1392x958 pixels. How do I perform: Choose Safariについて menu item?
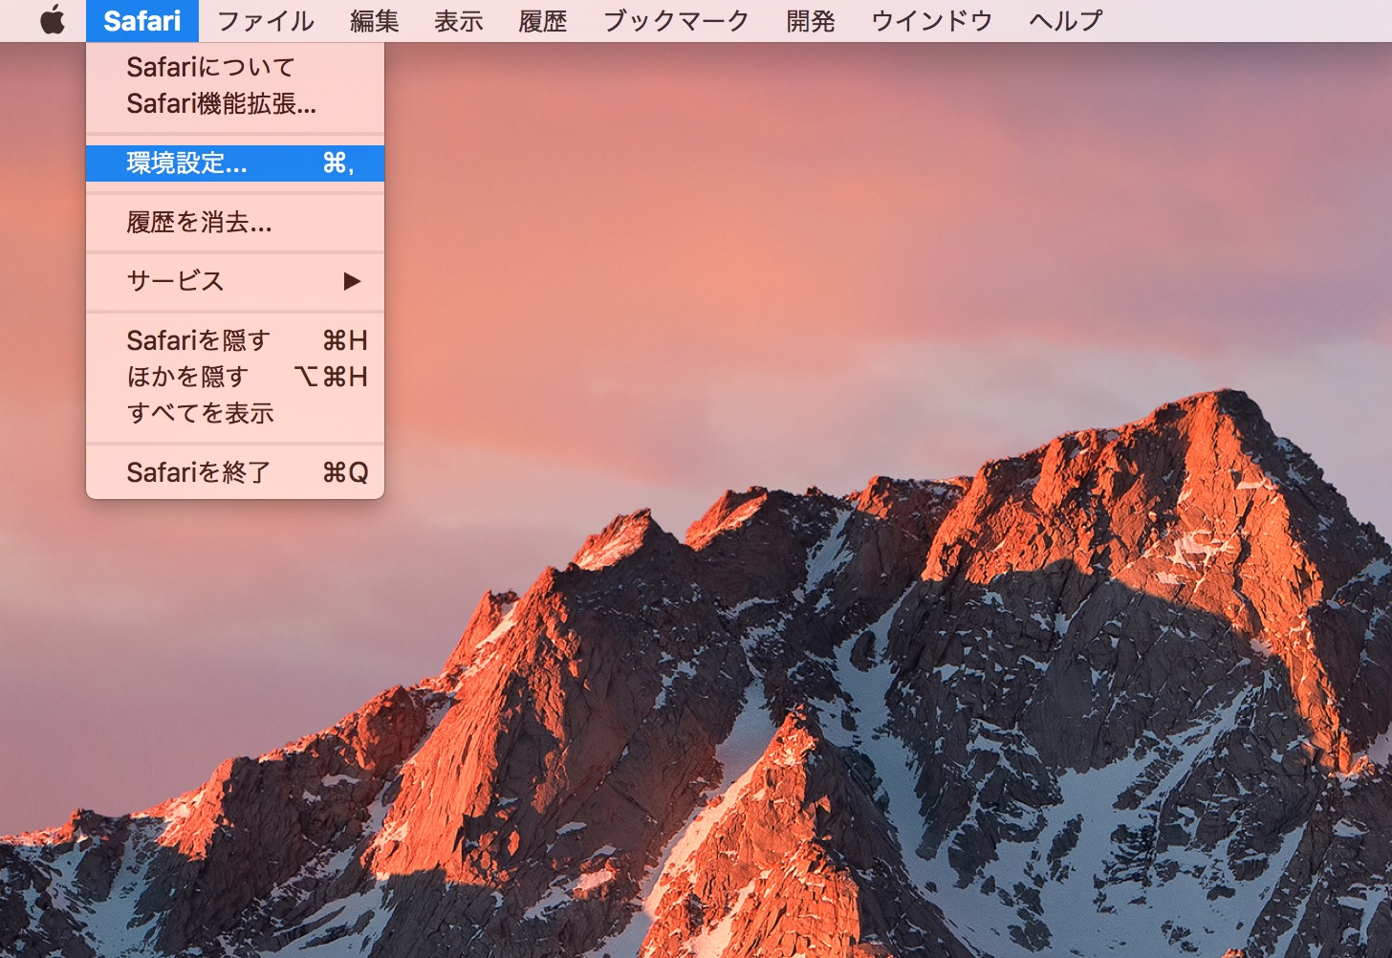coord(235,67)
